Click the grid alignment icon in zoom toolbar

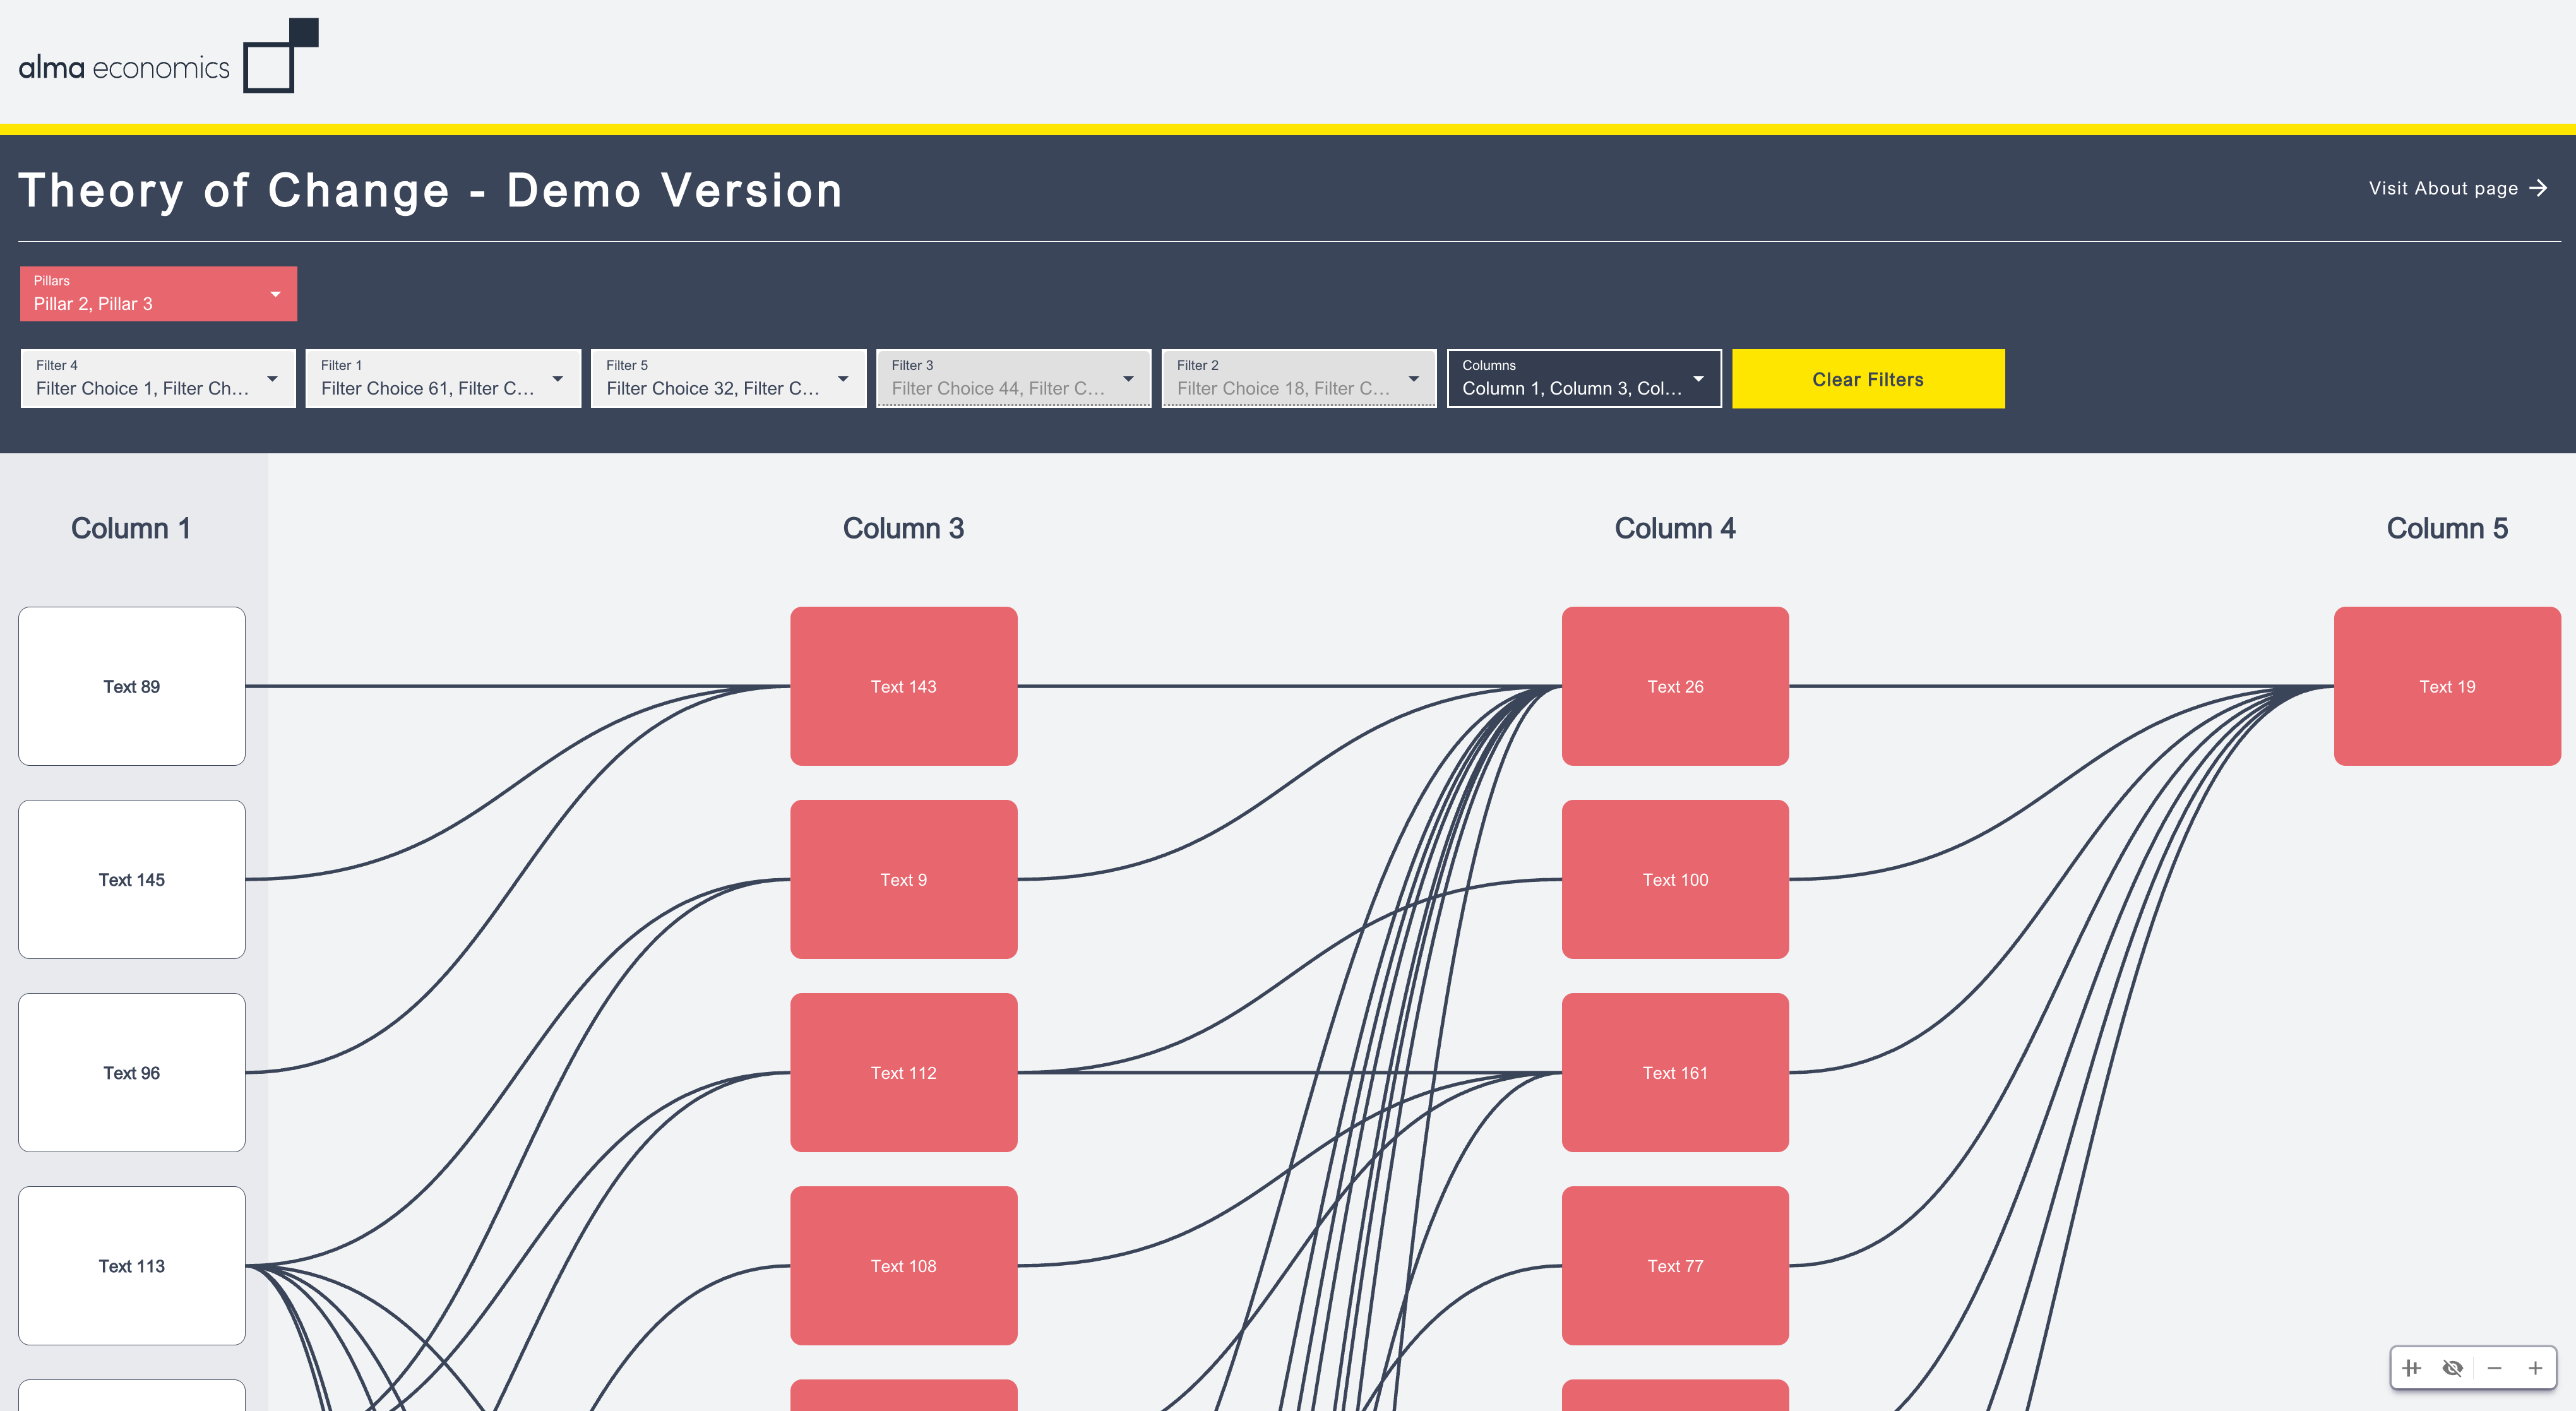(2411, 1368)
